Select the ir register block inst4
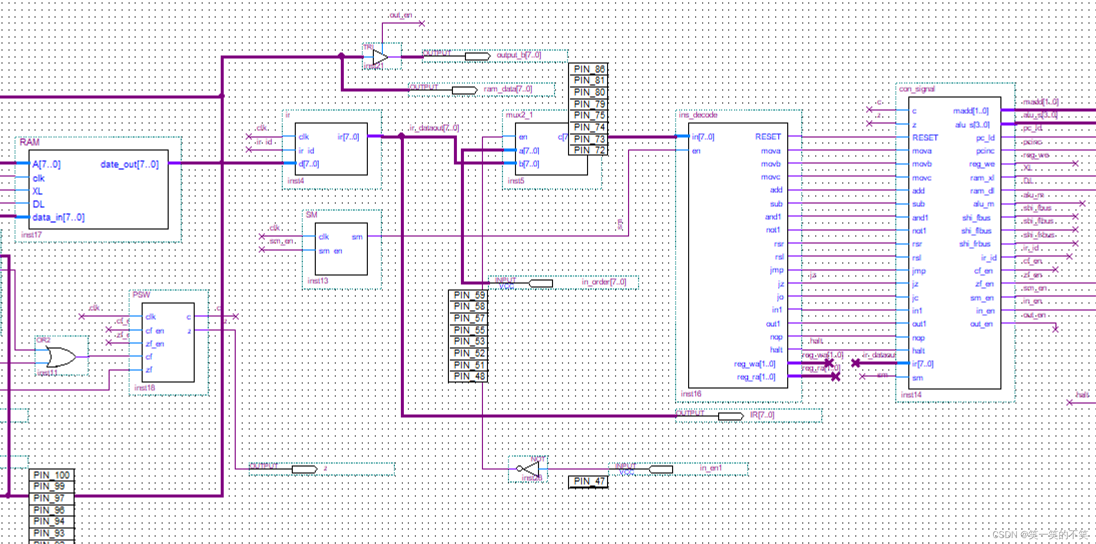 pos(332,149)
